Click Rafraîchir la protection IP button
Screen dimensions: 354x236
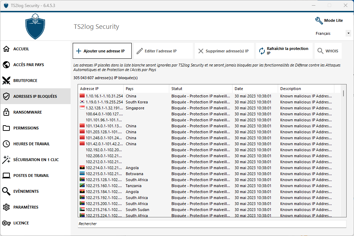(284, 51)
